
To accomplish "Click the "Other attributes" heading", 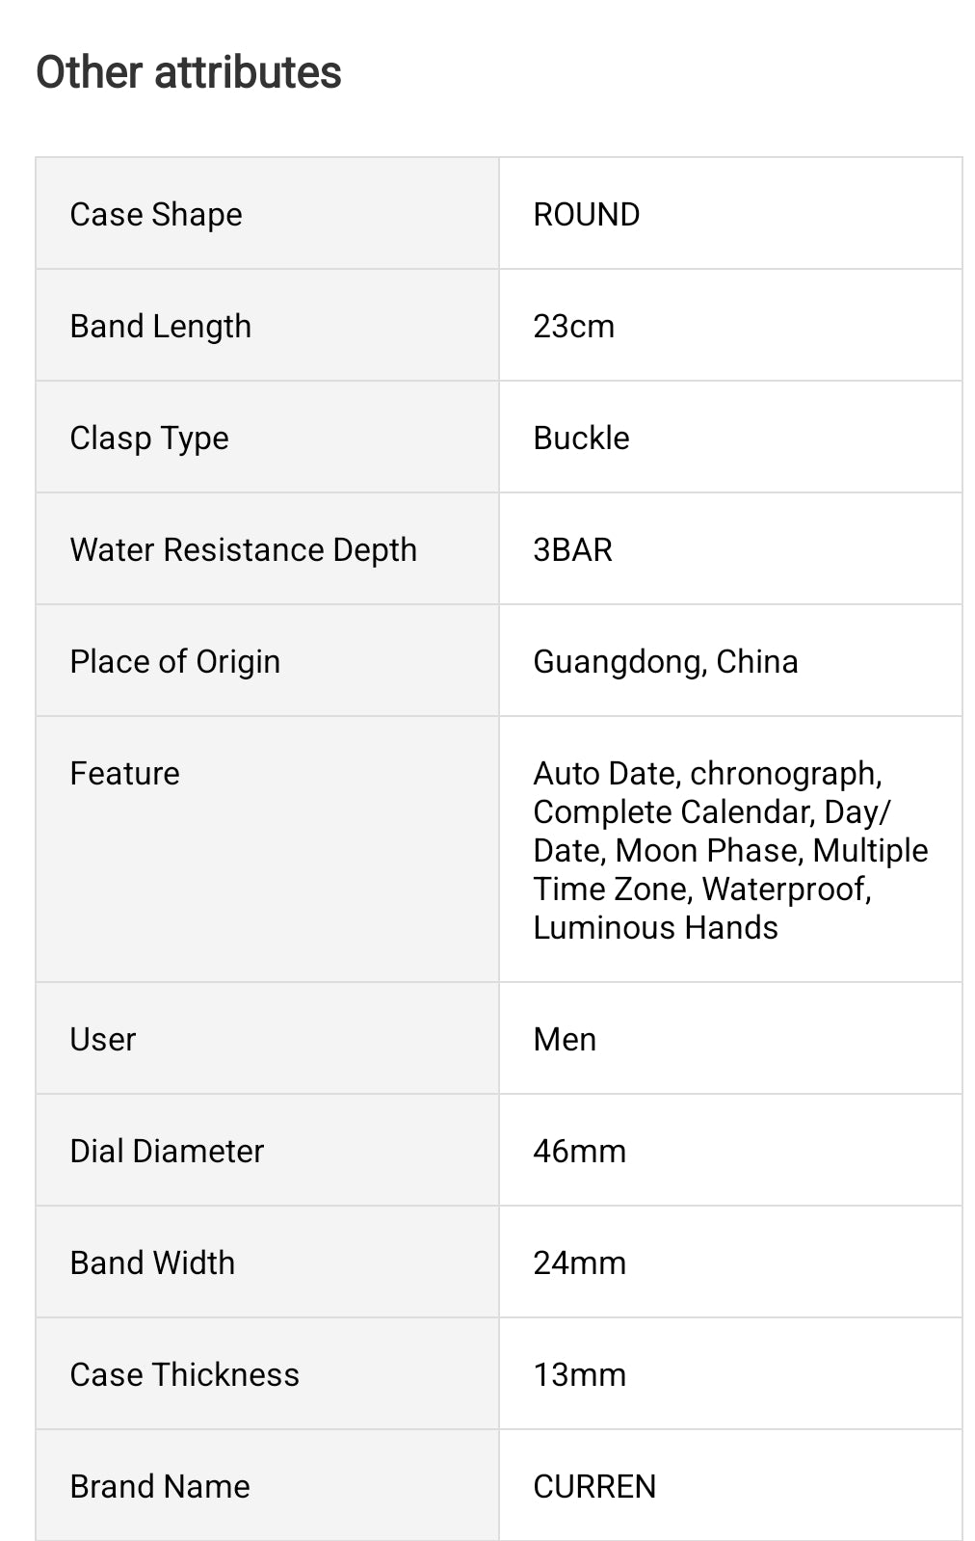I will pyautogui.click(x=189, y=73).
